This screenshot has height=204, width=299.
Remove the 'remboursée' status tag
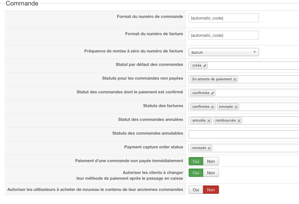pyautogui.click(x=239, y=121)
